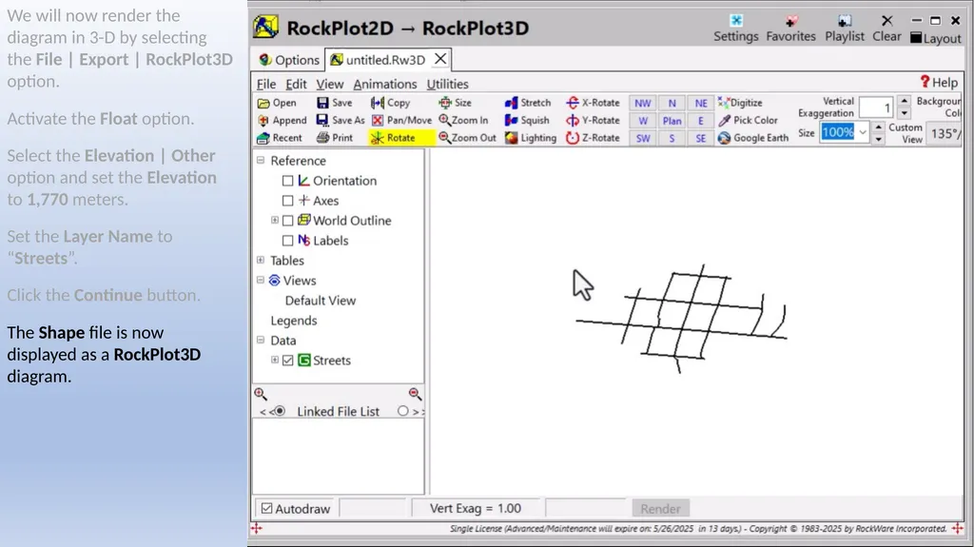
Task: Click the Digitize tool
Action: tap(740, 103)
